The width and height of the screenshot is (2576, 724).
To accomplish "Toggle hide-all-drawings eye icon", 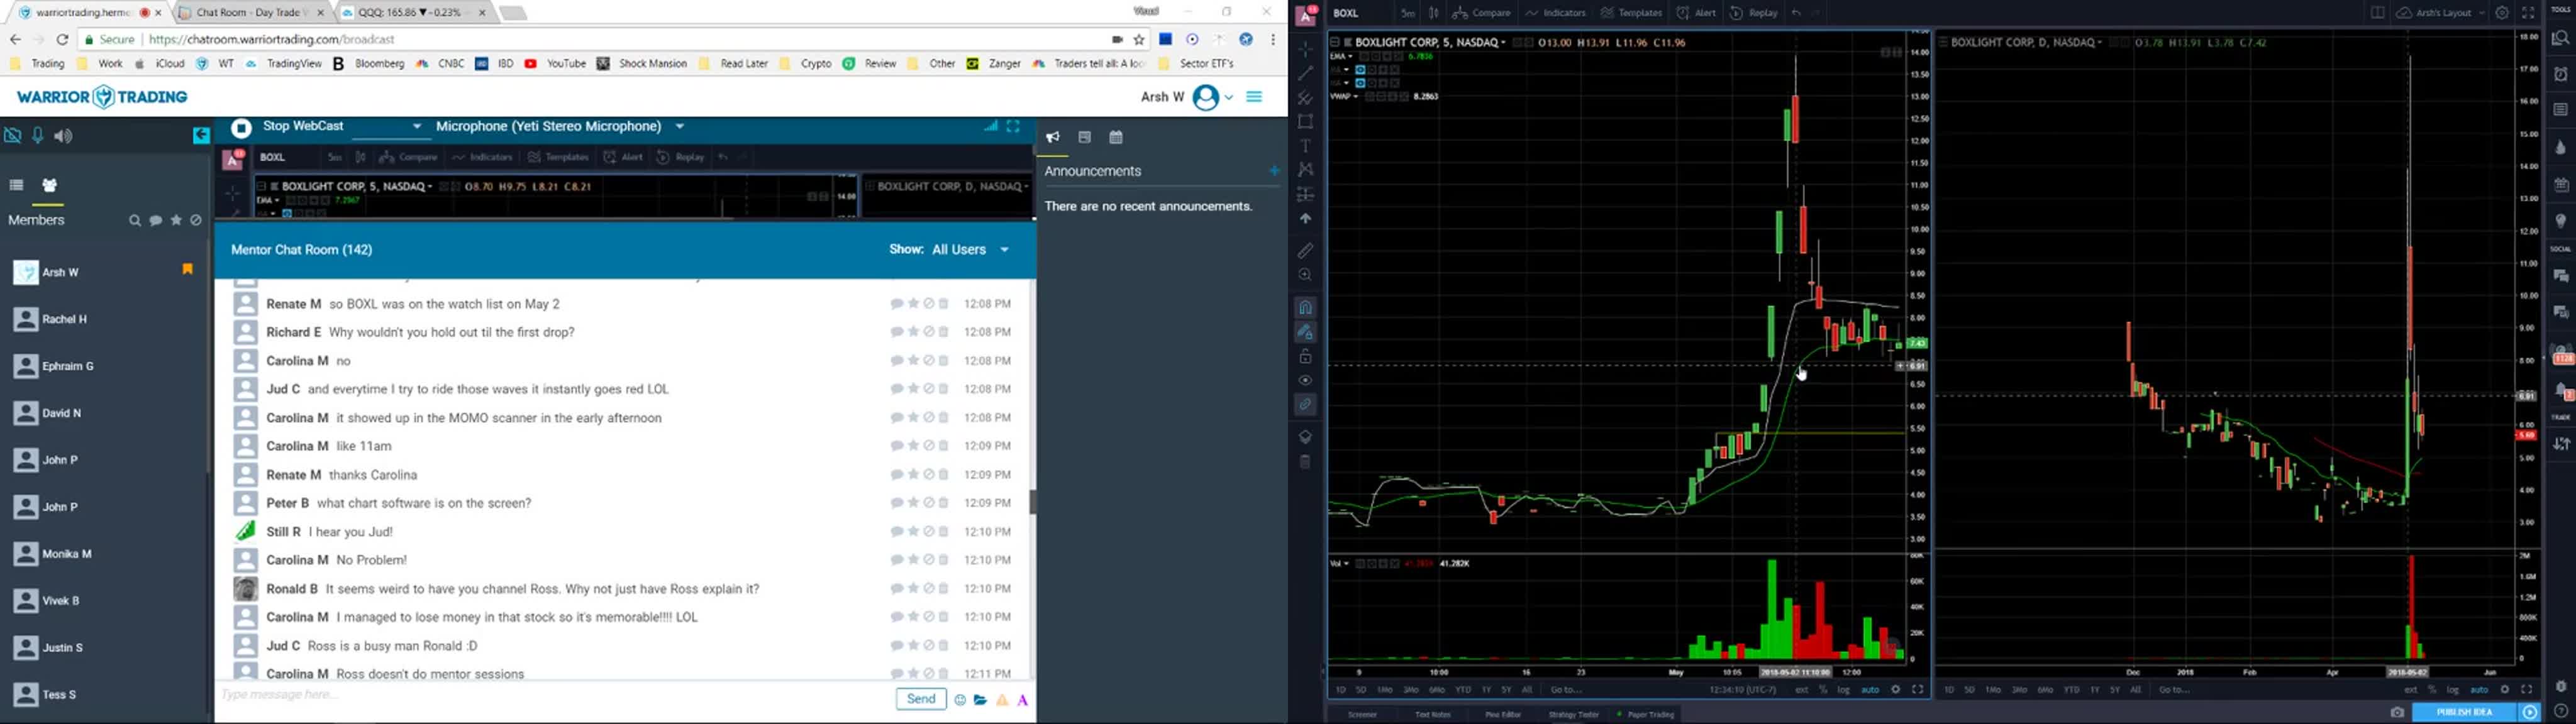I will (x=1306, y=381).
